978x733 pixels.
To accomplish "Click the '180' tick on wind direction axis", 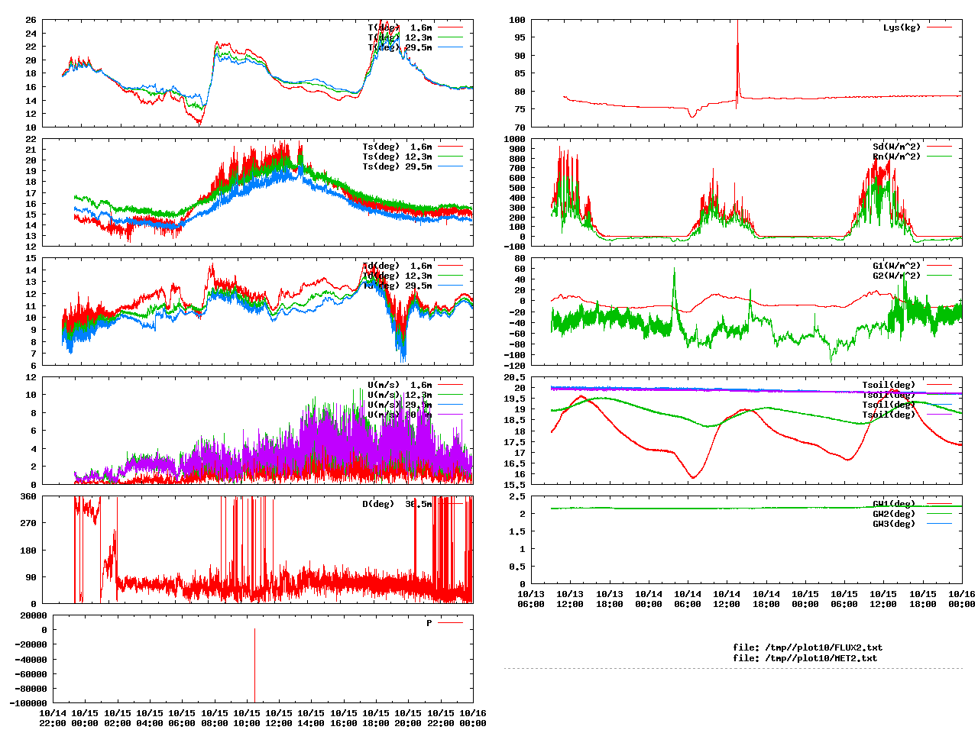I will point(28,551).
